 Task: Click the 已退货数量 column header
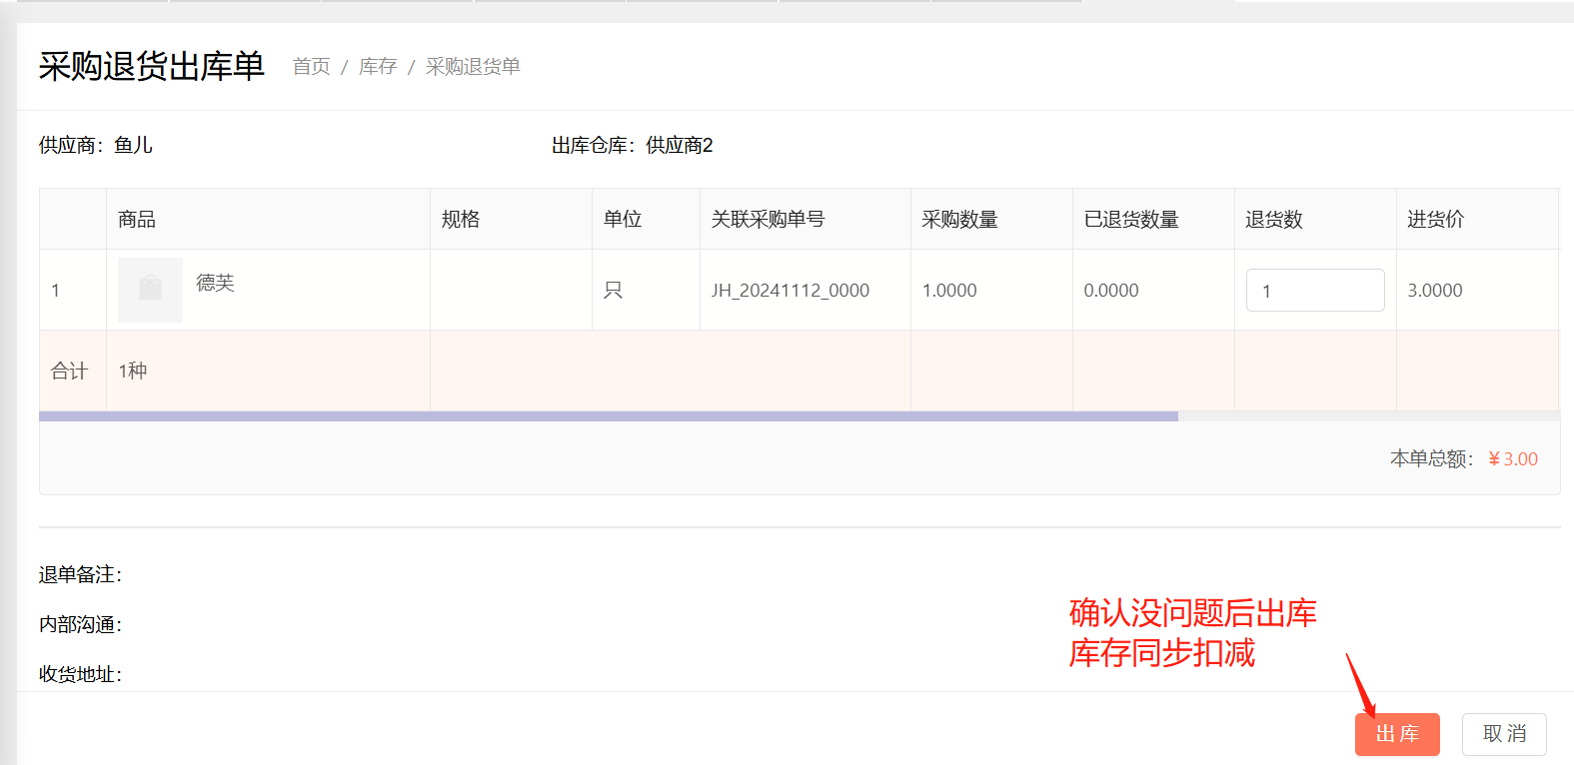[1131, 220]
